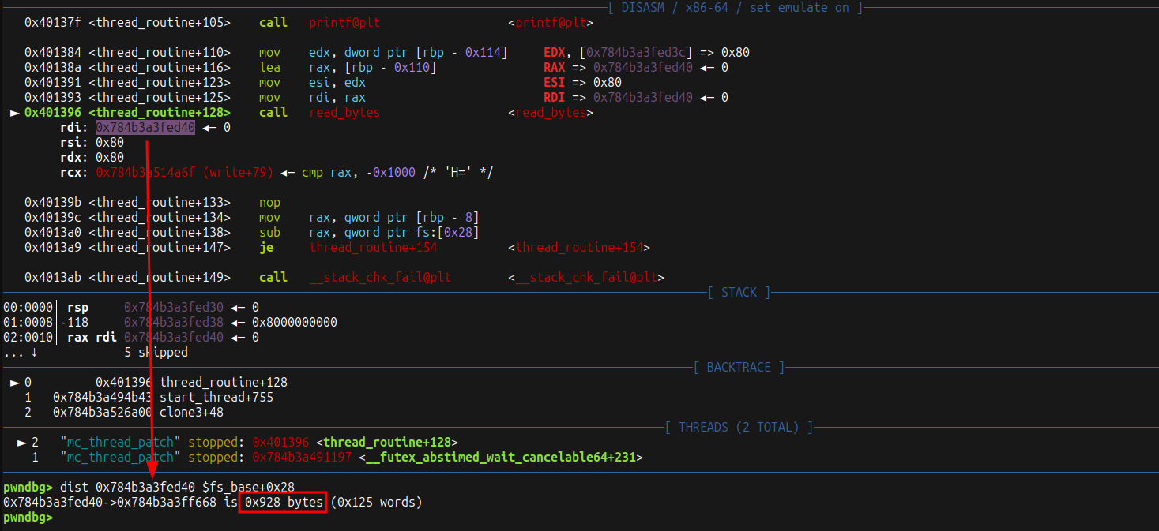
Task: Select the start_thread+755 backtrace frame
Action: point(216,398)
